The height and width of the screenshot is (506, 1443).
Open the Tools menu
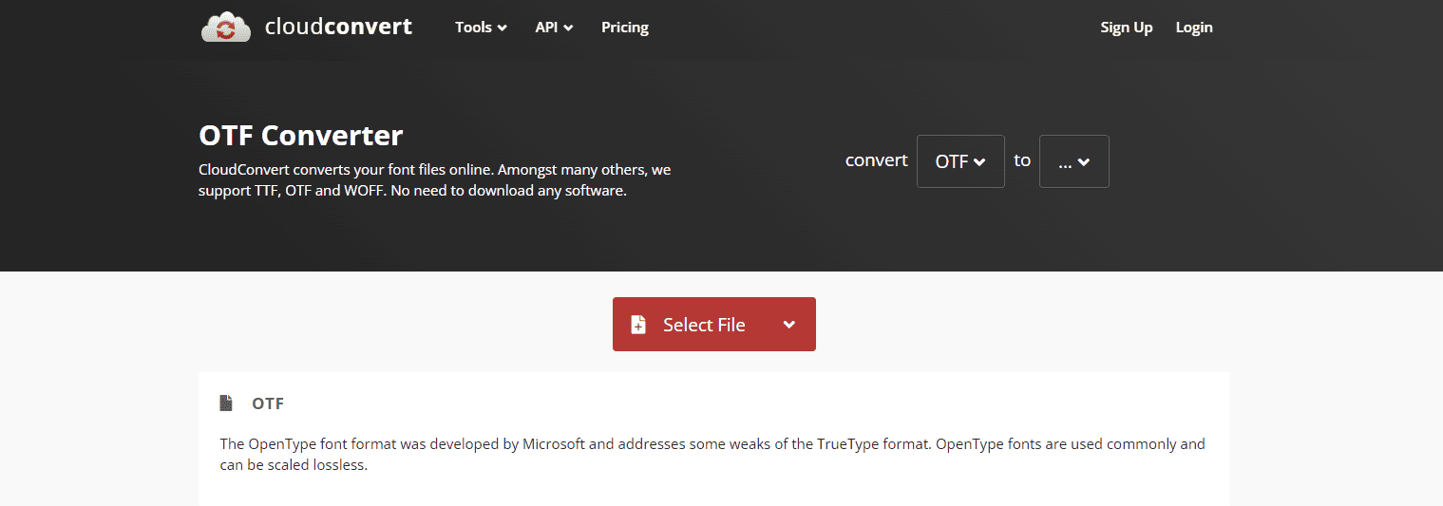[x=481, y=28]
